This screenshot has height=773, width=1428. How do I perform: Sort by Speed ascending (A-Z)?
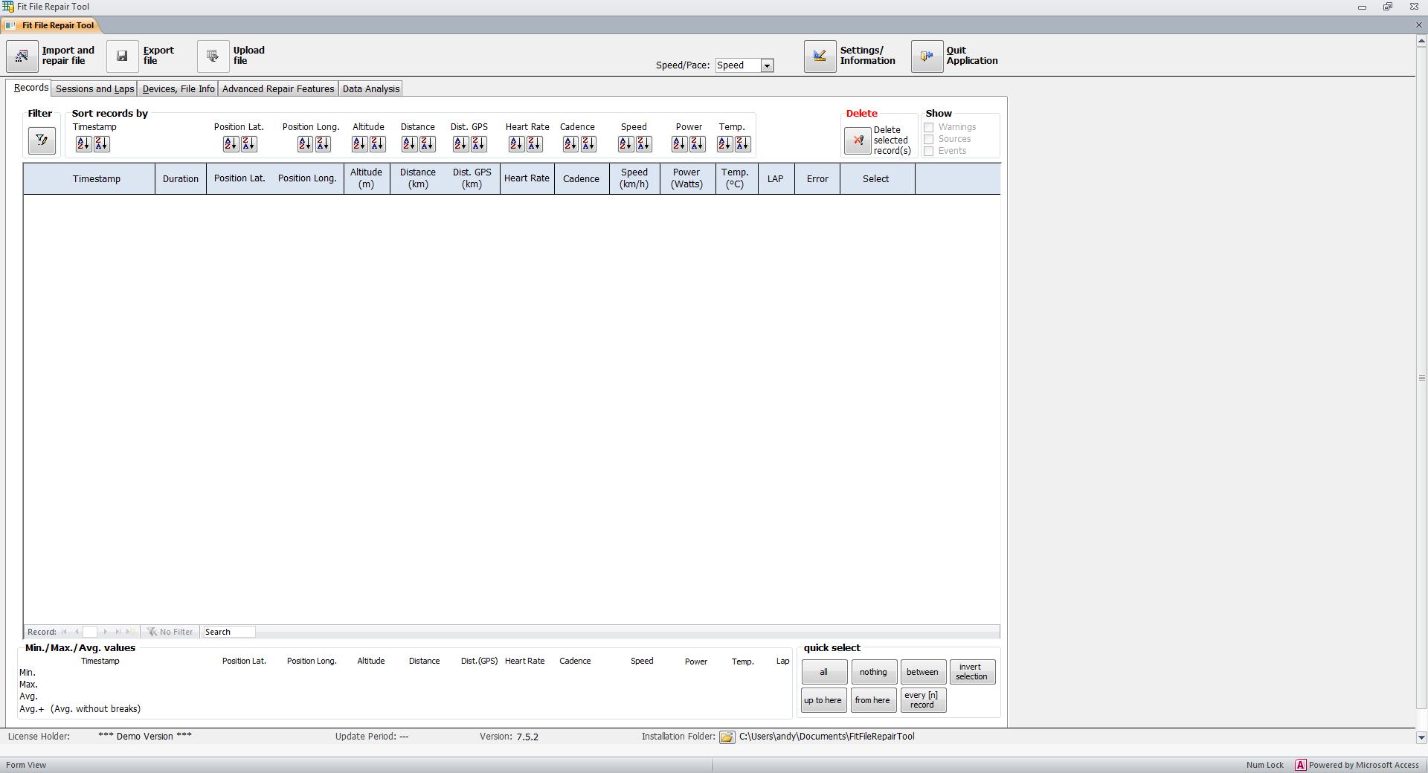[625, 143]
